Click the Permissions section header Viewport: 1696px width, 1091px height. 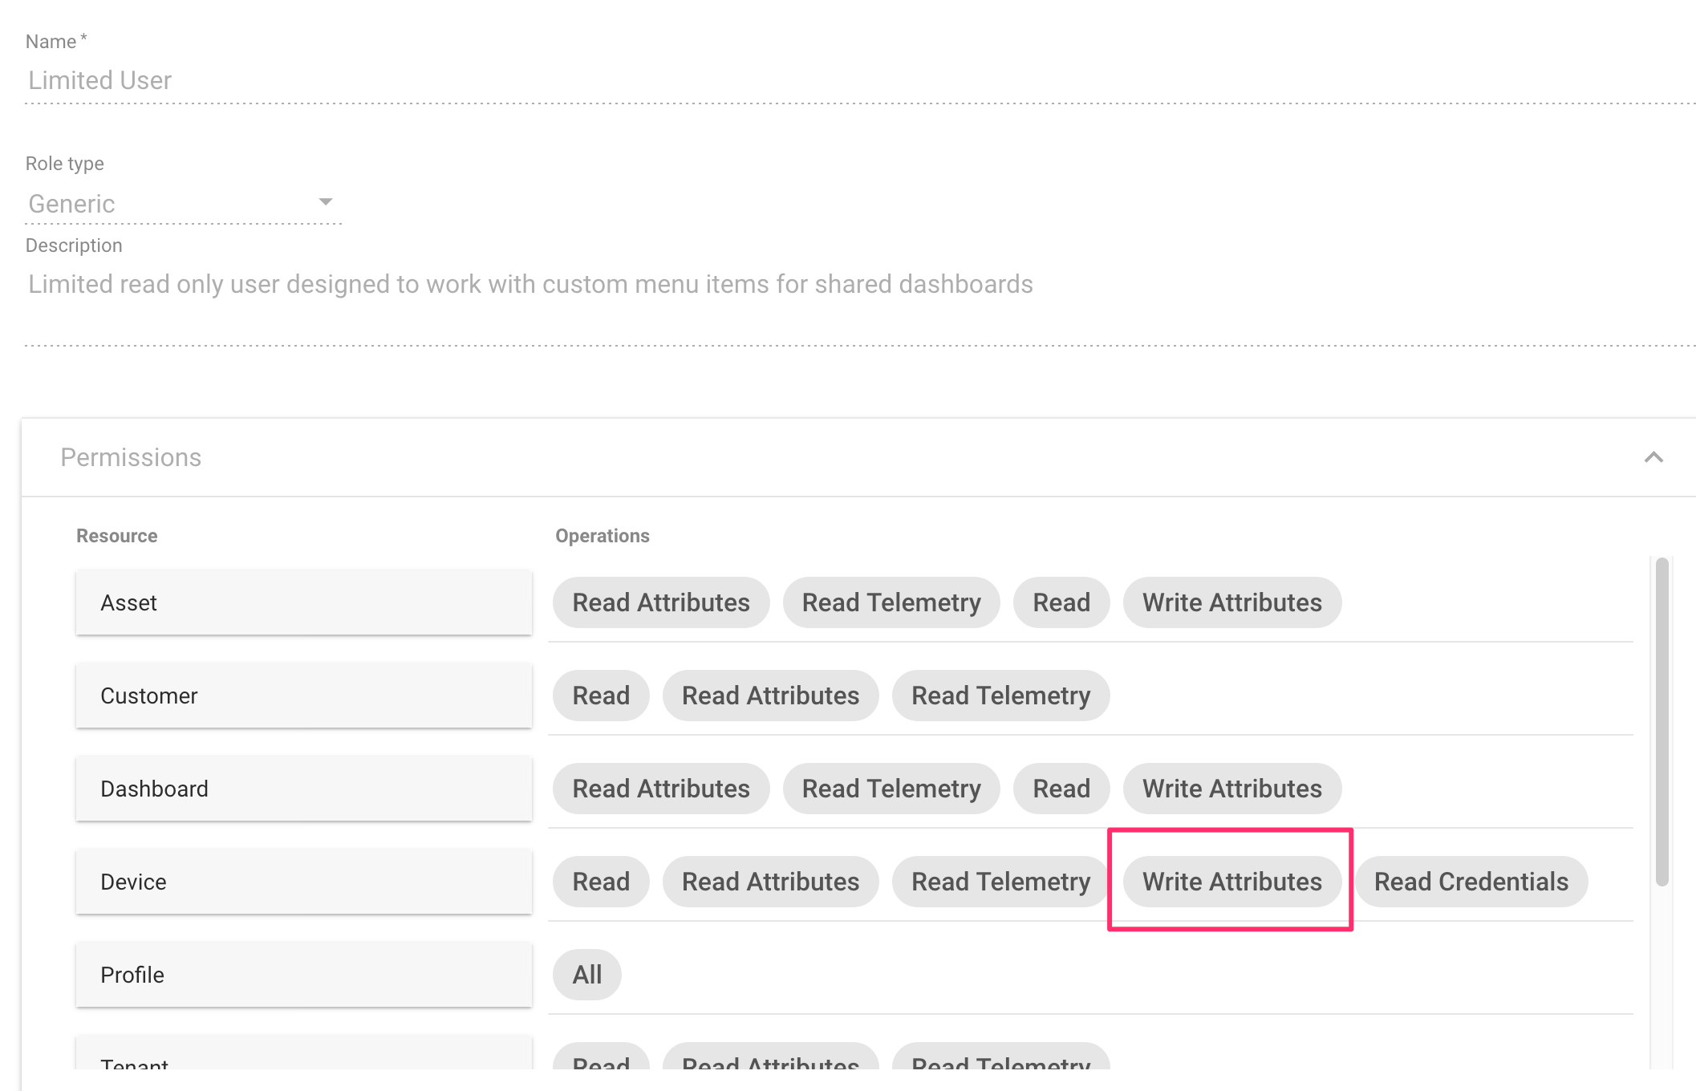130,457
